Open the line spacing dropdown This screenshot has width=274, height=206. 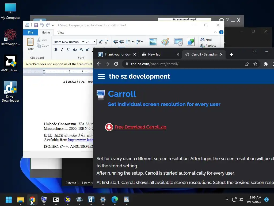[x=139, y=42]
